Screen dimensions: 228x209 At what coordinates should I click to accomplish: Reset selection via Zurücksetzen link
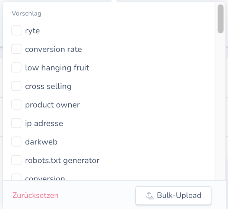coord(35,195)
